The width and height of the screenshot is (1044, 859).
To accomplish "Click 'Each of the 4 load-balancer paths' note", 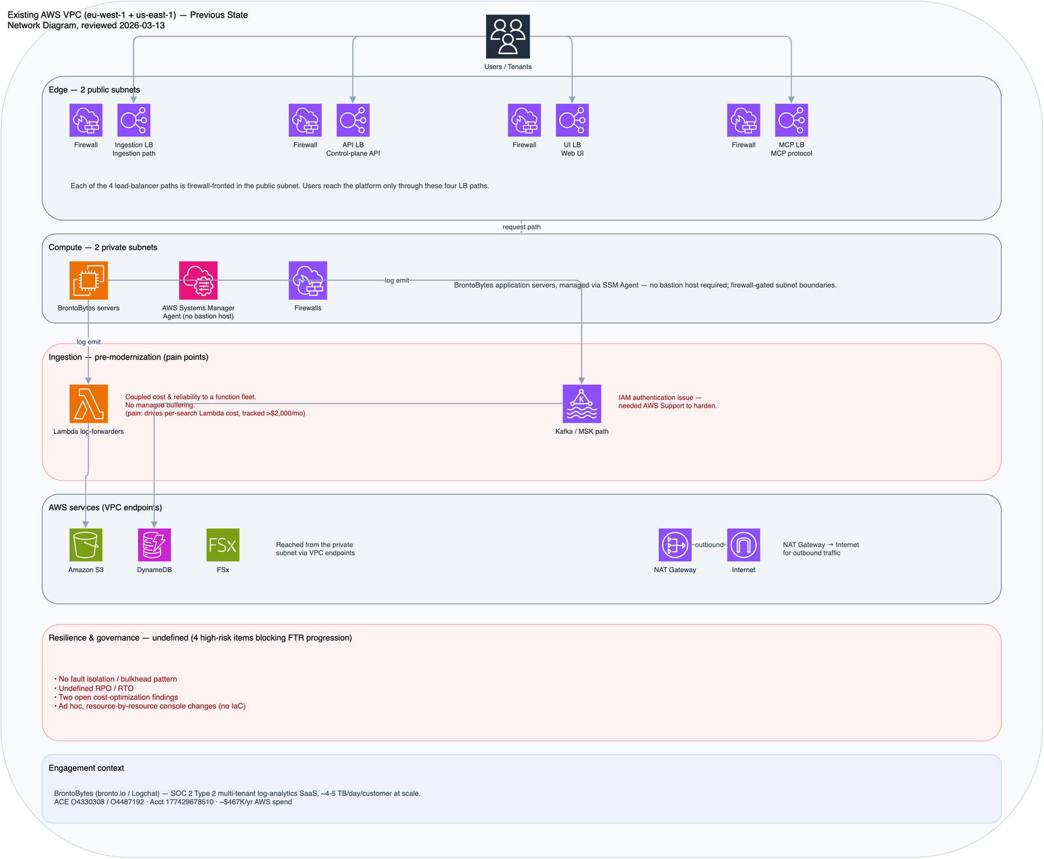I will point(280,186).
